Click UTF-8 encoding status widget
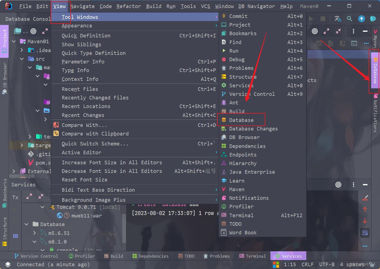 pyautogui.click(x=327, y=264)
